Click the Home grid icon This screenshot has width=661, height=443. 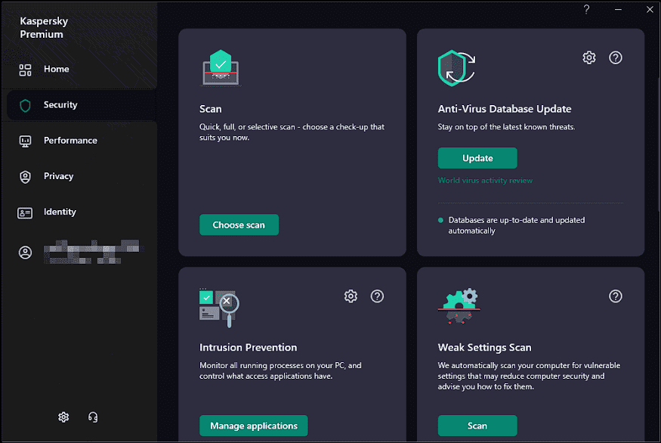point(25,70)
